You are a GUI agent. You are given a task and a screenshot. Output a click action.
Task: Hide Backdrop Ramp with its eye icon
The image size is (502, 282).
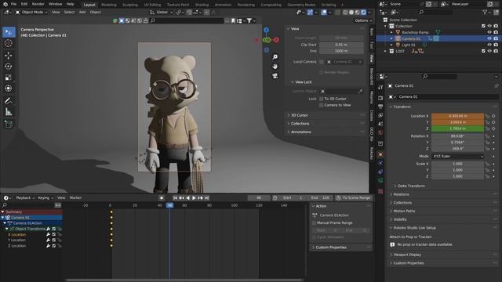489,32
